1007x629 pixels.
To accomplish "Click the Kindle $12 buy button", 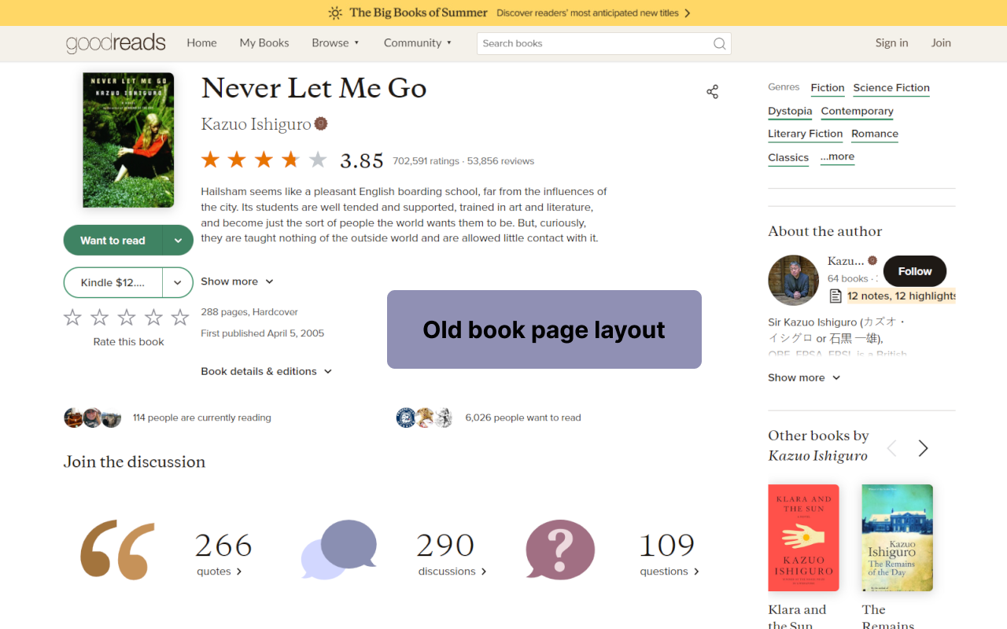I will (x=113, y=283).
